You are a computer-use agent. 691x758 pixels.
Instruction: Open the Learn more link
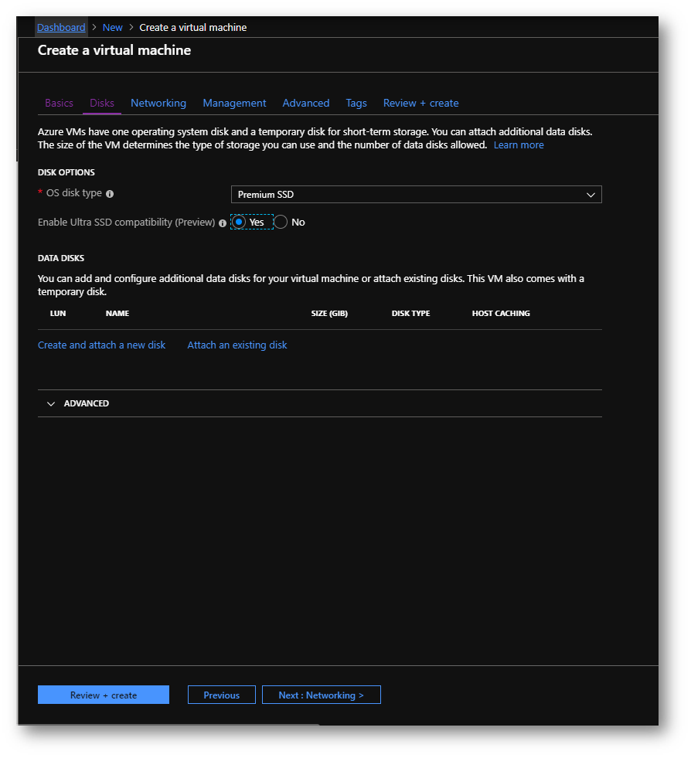tap(519, 145)
